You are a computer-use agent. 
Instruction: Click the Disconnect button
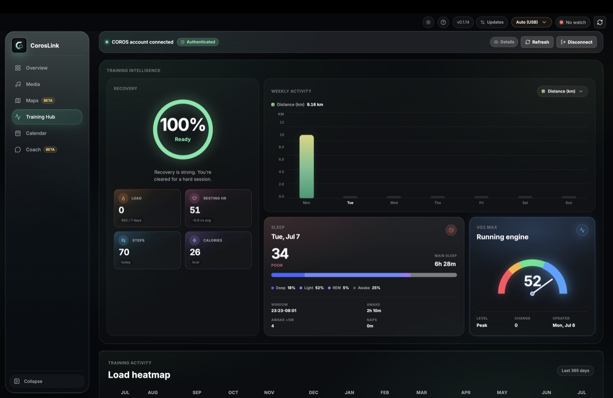pyautogui.click(x=576, y=42)
